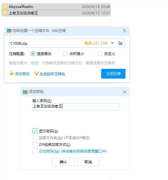Click the lock icon next to 添加密码
This screenshot has height=180, width=168.
pyautogui.click(x=12, y=73)
